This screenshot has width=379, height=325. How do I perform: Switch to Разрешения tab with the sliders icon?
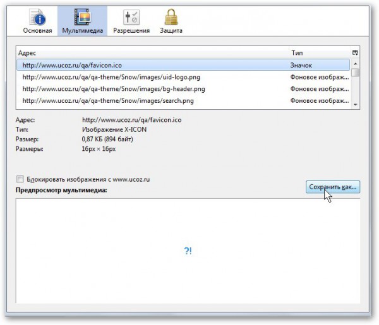[131, 21]
